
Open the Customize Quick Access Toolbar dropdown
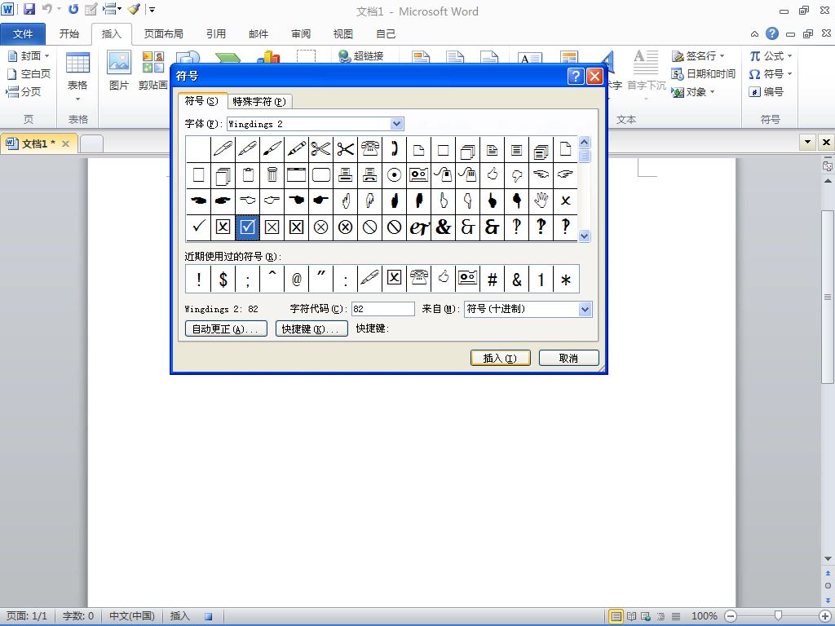point(152,10)
